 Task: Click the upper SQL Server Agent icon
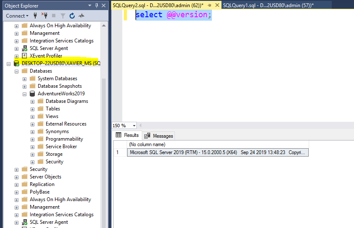click(x=24, y=48)
